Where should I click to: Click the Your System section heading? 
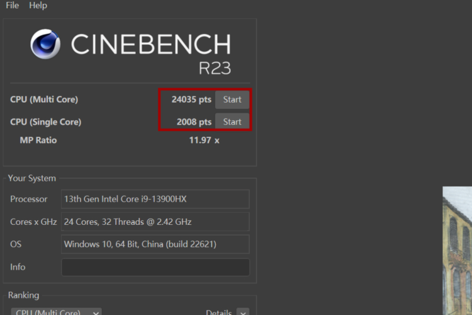[x=32, y=178]
